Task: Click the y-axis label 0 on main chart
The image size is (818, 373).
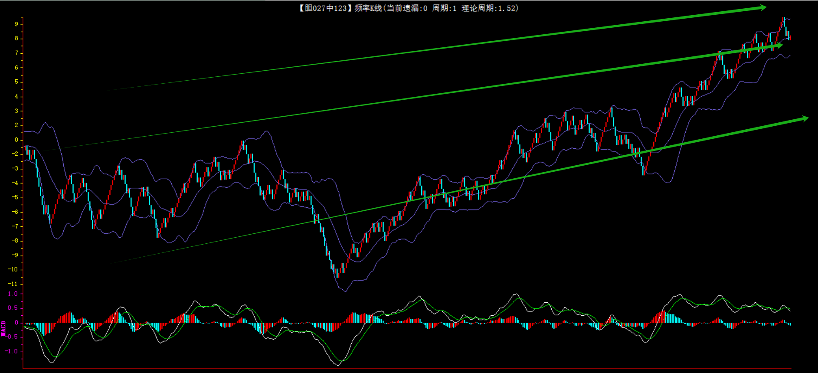Action: 16,140
